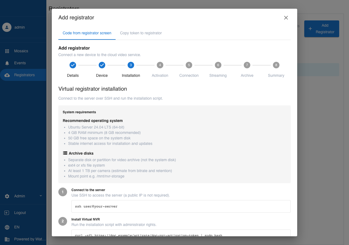Click the Archive disks heading

pyautogui.click(x=81, y=153)
